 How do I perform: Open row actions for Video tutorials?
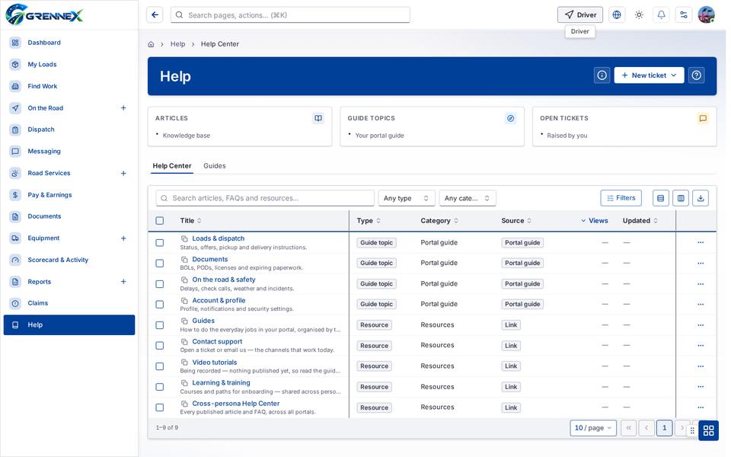tap(701, 366)
